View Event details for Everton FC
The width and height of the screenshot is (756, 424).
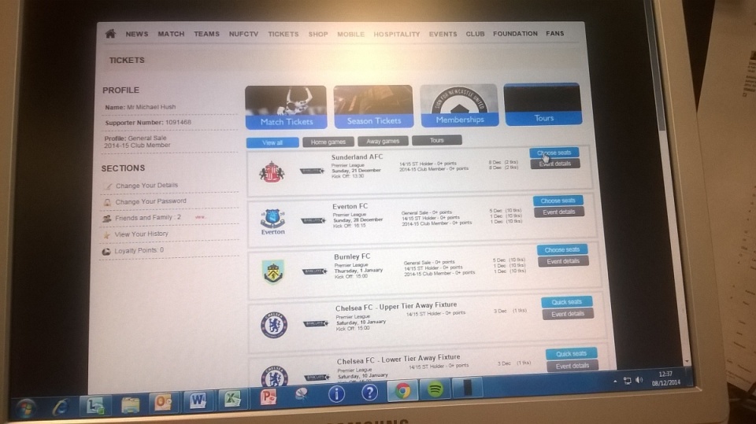click(x=559, y=212)
